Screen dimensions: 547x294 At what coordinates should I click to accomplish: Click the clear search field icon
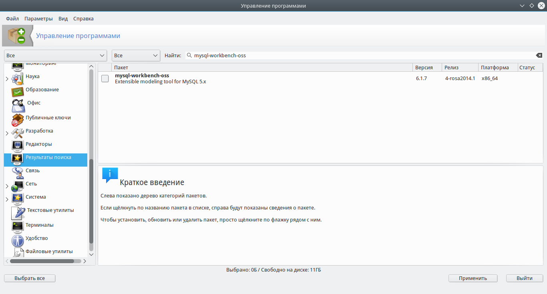[x=539, y=55]
